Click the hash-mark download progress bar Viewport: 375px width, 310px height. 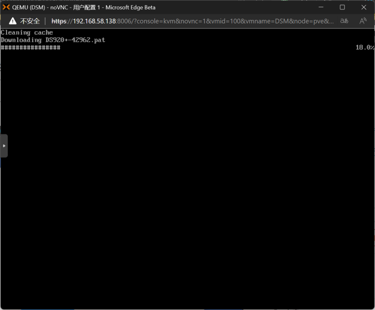tap(30, 48)
